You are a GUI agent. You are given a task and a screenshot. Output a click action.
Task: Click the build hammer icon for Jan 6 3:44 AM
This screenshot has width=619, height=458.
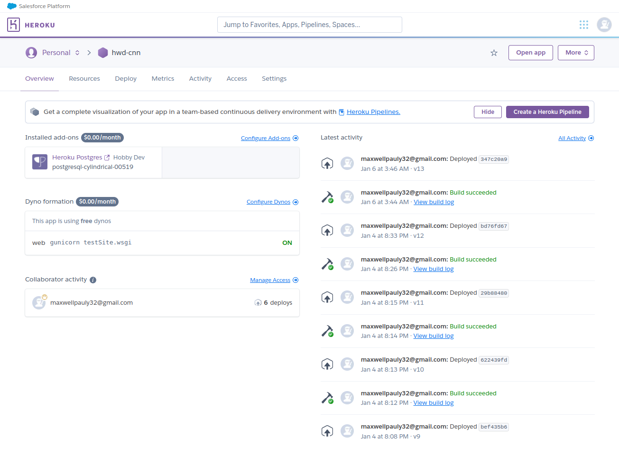click(x=327, y=197)
